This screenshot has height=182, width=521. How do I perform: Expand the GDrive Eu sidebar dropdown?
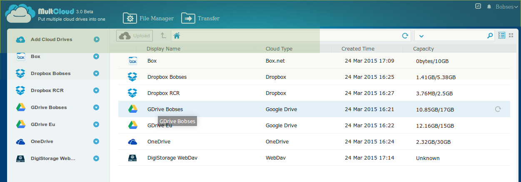click(96, 124)
